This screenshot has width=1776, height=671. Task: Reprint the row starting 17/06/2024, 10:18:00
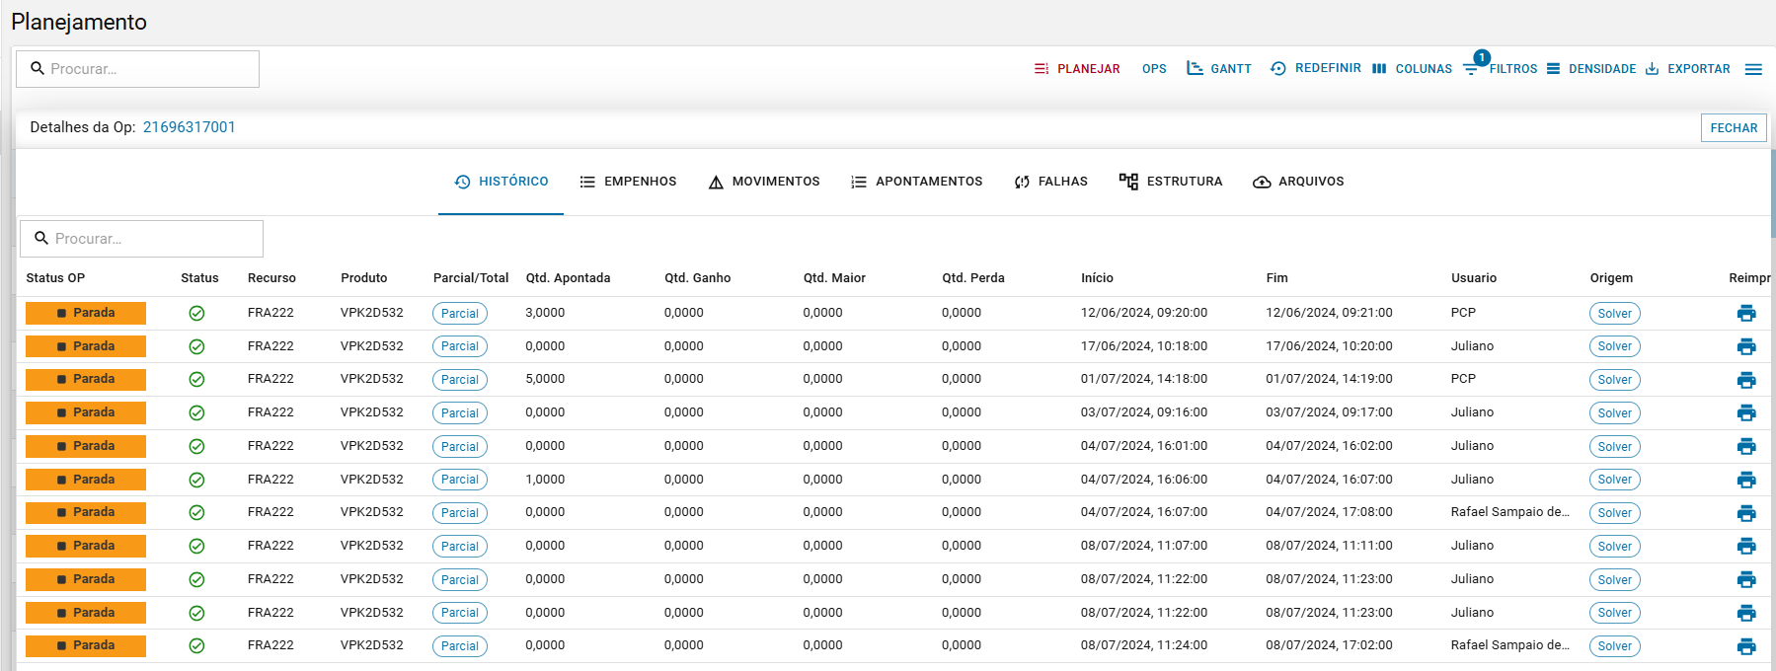click(1746, 346)
